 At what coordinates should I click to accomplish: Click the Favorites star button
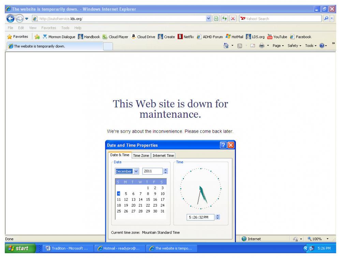coord(18,37)
